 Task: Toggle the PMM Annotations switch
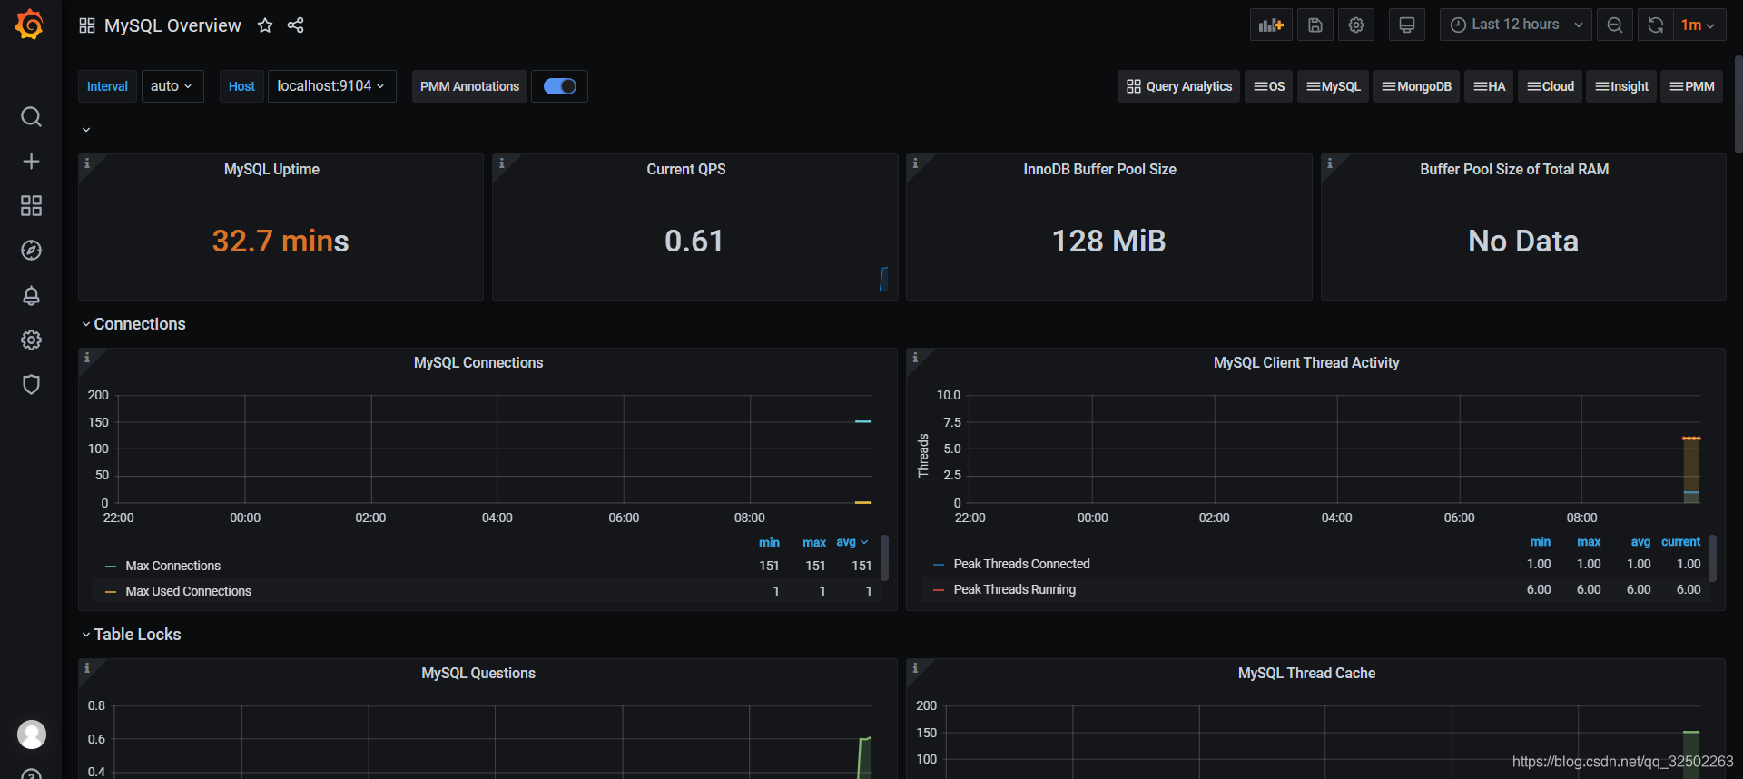[x=559, y=86]
